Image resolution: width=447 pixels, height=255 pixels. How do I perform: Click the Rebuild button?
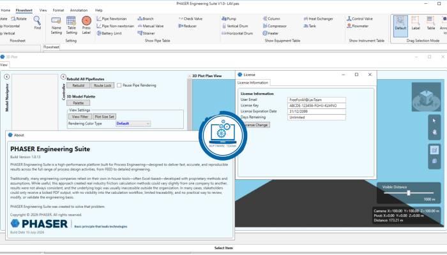(79, 85)
